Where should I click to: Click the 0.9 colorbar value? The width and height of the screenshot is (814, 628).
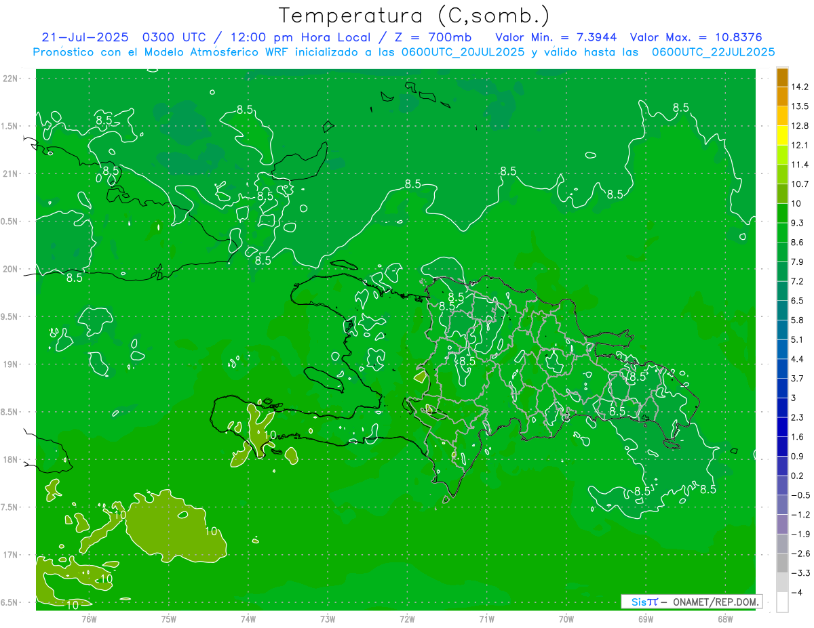pos(797,457)
